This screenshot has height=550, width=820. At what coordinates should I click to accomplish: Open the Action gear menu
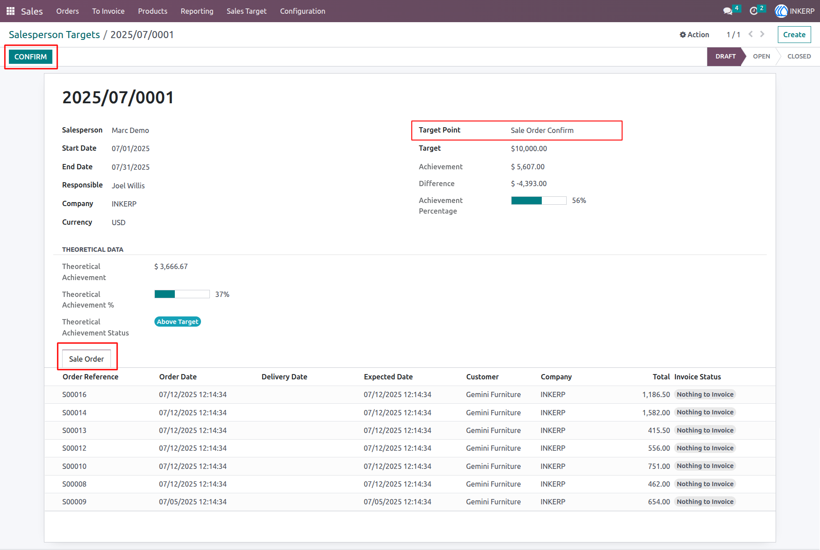point(694,35)
